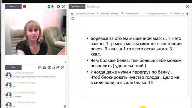
Task: Select the Чат panel tab
Action: pos(13,67)
